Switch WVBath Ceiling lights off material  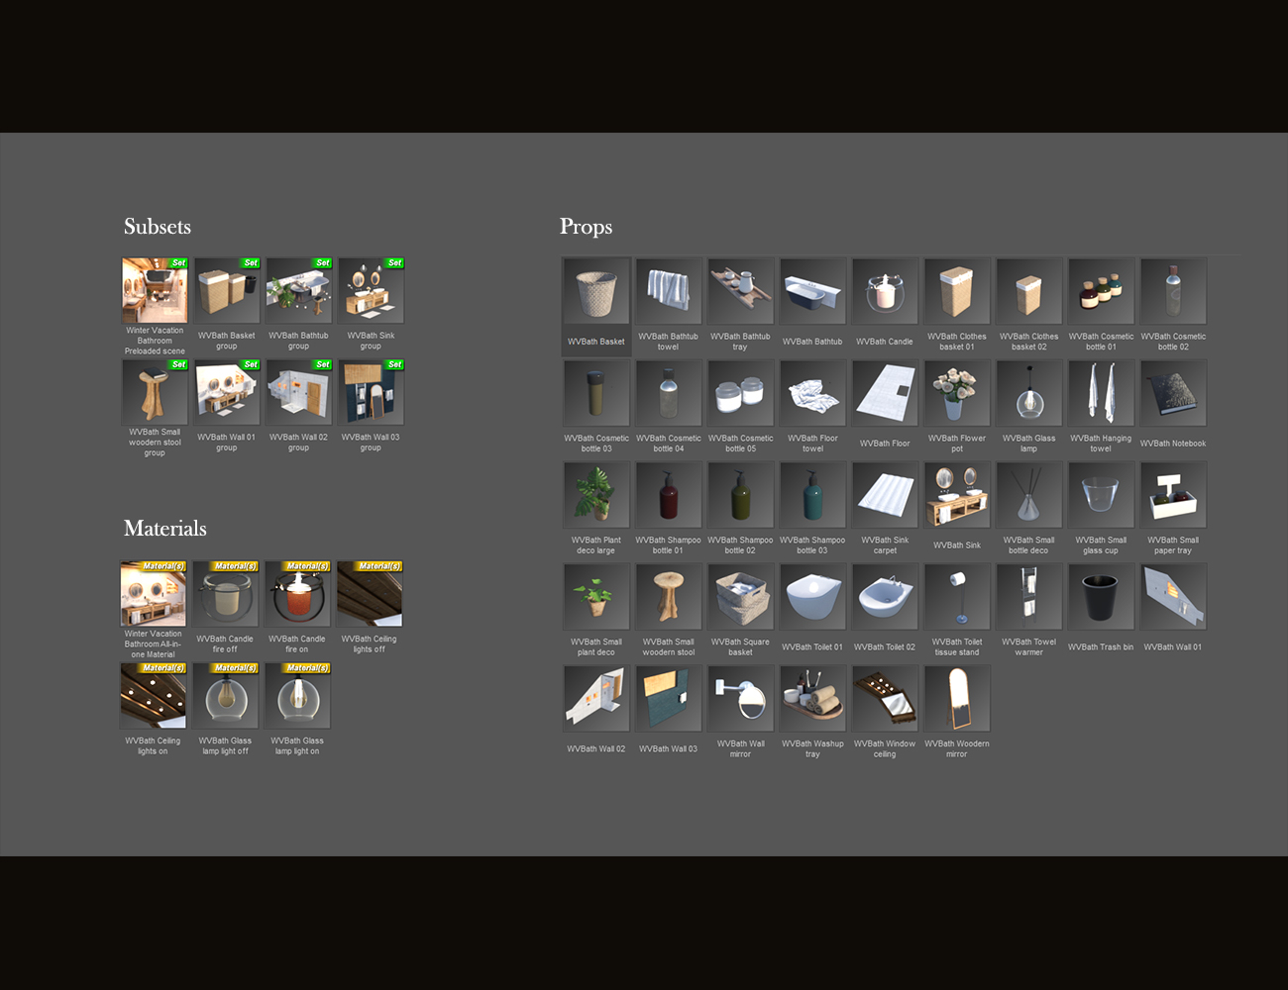(371, 594)
